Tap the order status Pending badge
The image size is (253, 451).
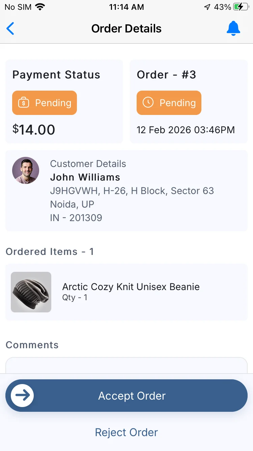pos(169,103)
